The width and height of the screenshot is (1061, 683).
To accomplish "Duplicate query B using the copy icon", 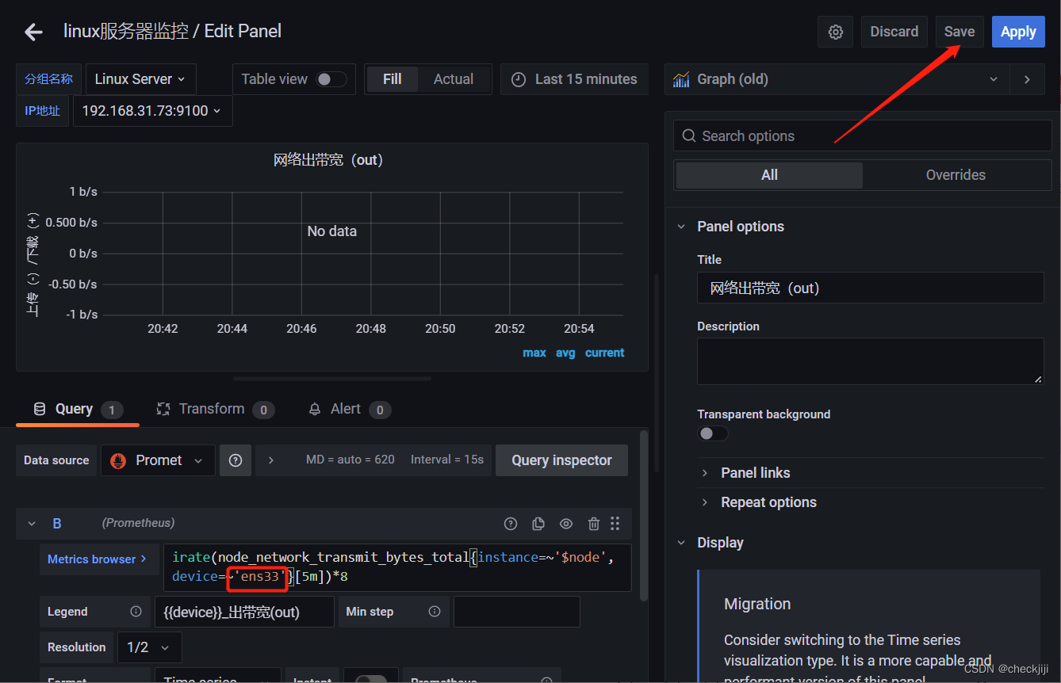I will [538, 523].
